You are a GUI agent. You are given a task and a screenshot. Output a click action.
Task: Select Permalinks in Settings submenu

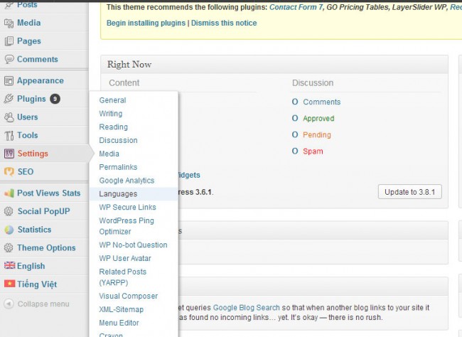tap(118, 167)
